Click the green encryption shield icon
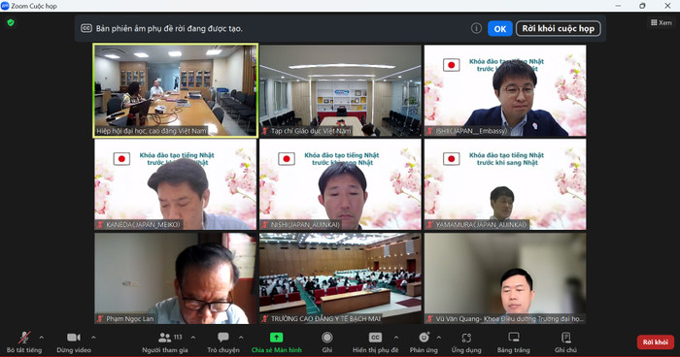This screenshot has height=357, width=680. pyautogui.click(x=11, y=22)
